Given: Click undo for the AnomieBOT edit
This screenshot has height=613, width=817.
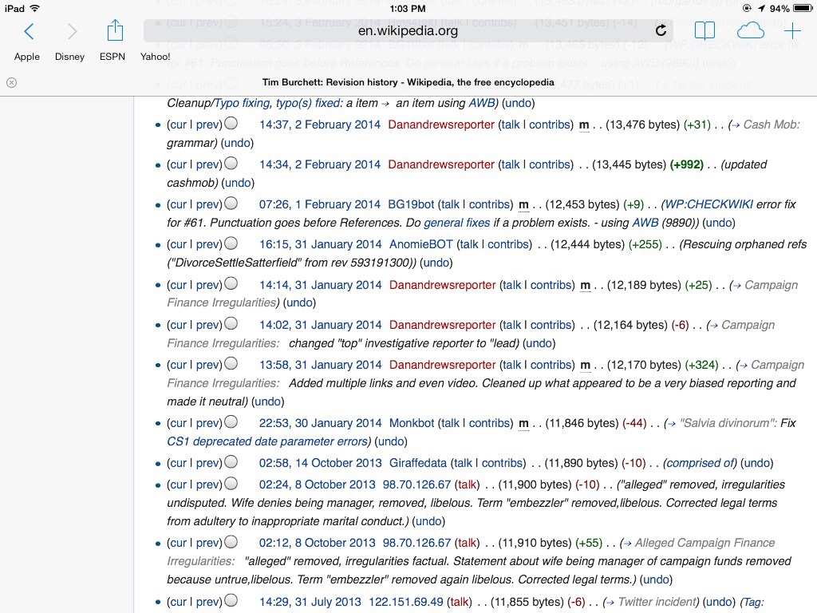Looking at the screenshot, I should point(436,262).
